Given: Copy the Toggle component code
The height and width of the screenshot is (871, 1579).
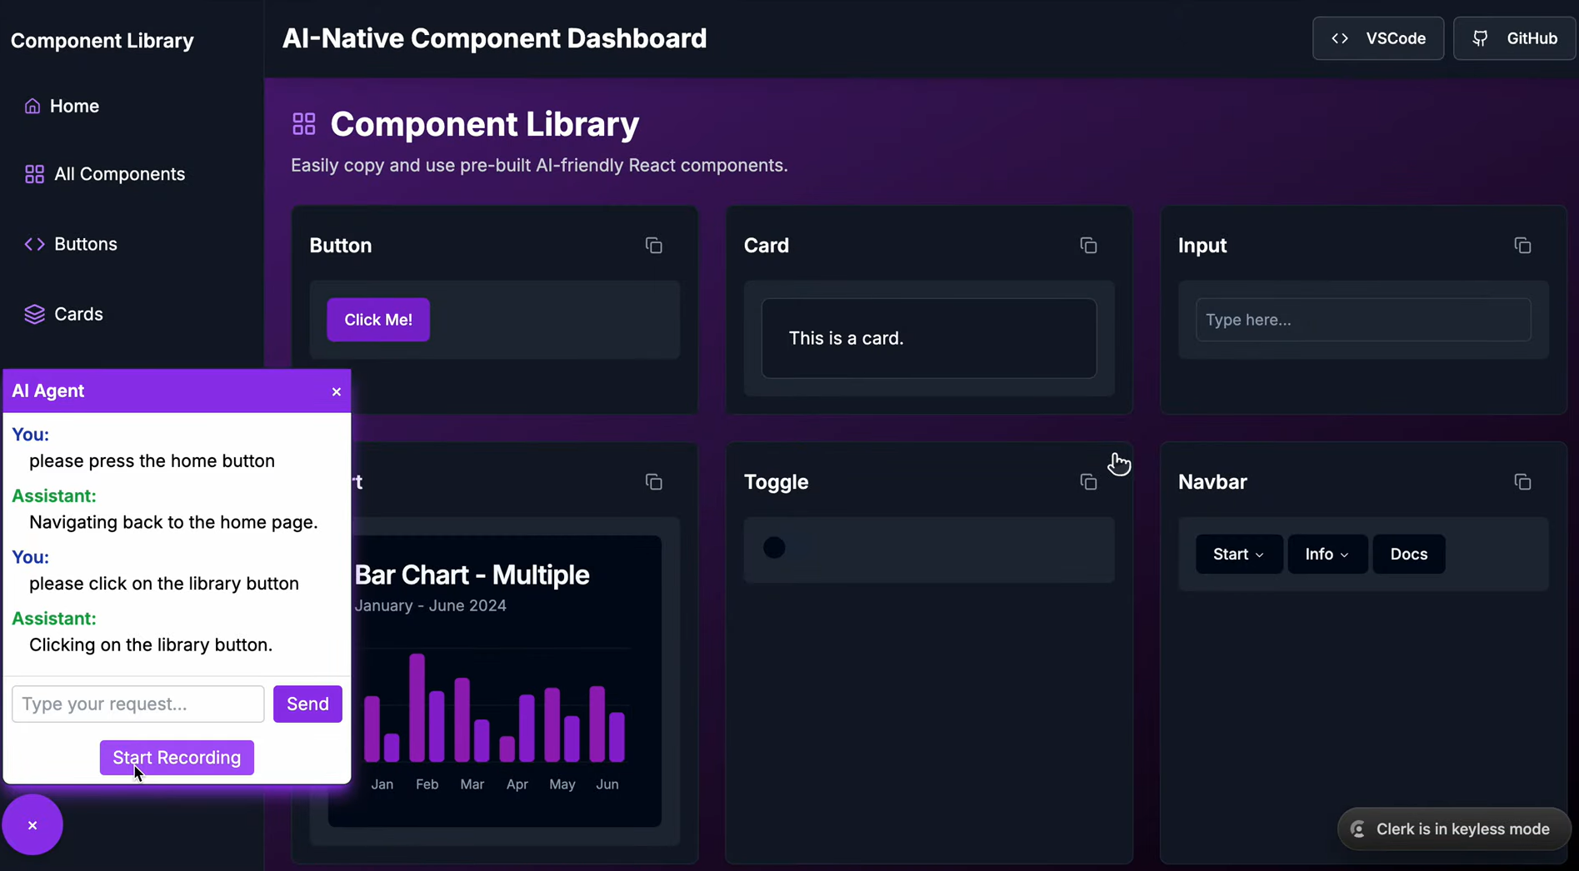Looking at the screenshot, I should [1088, 482].
